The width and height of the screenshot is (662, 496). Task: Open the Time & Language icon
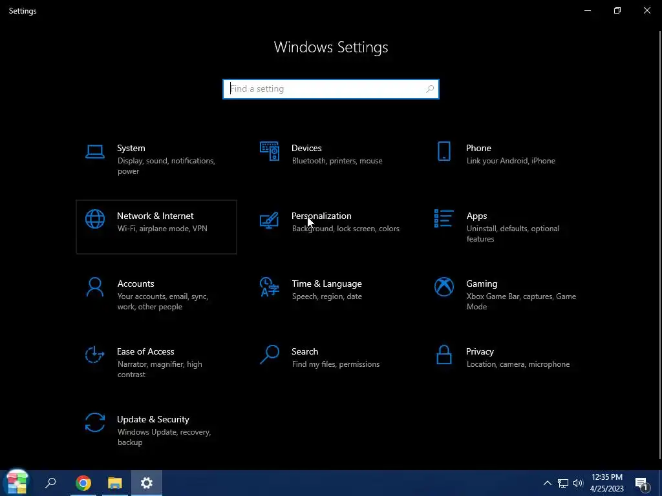click(270, 287)
